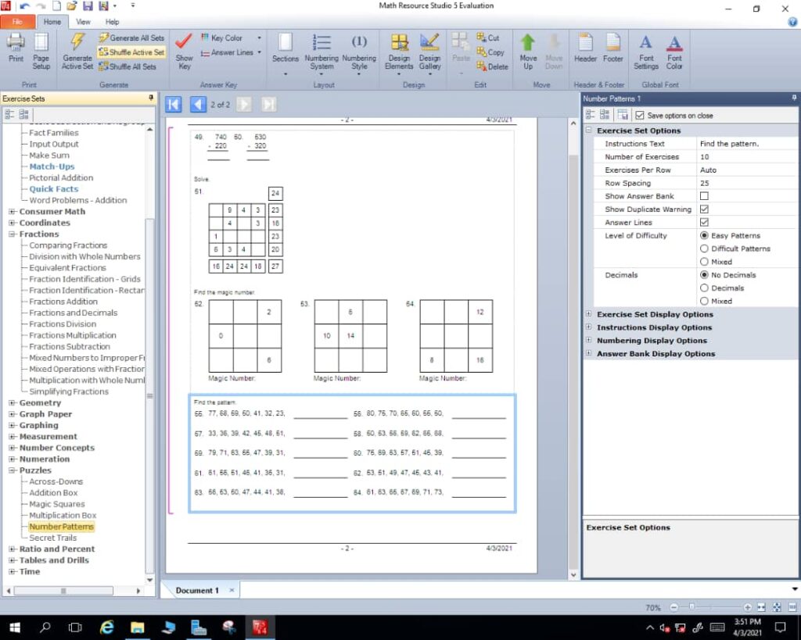
Task: Insert a Header
Action: pyautogui.click(x=585, y=48)
